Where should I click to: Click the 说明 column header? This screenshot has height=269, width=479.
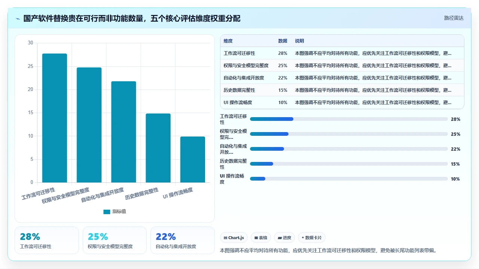tap(299, 41)
